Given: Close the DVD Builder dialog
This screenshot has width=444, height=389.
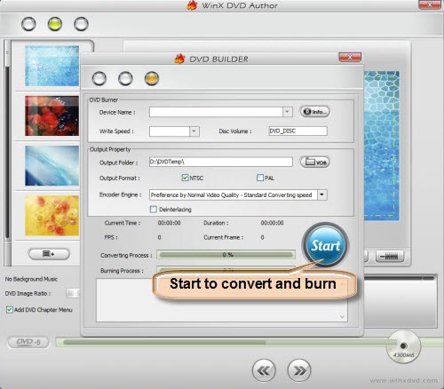Looking at the screenshot, I should tap(350, 57).
